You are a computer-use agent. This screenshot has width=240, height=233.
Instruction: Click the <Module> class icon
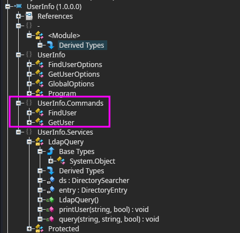[x=39, y=35]
